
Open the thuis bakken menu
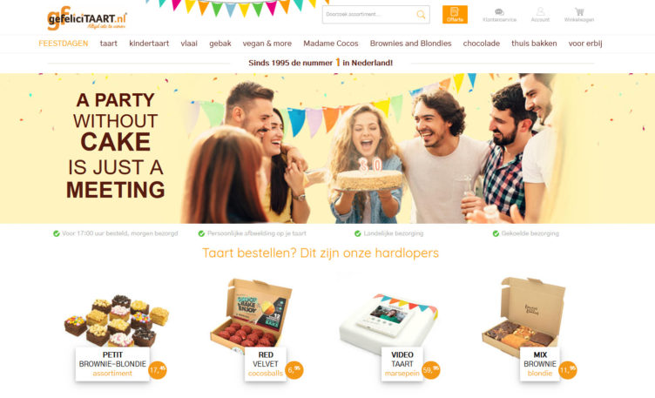coord(534,44)
